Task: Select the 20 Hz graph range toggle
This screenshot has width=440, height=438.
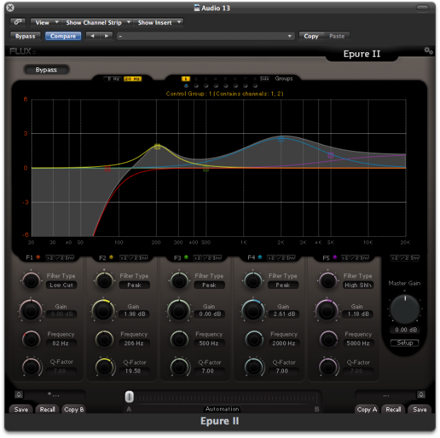Action: [133, 79]
